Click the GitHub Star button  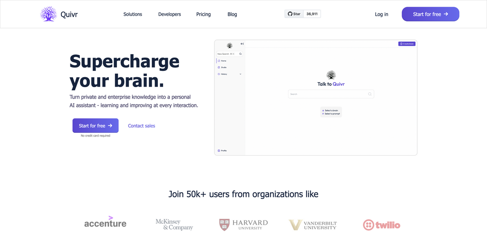coord(294,14)
